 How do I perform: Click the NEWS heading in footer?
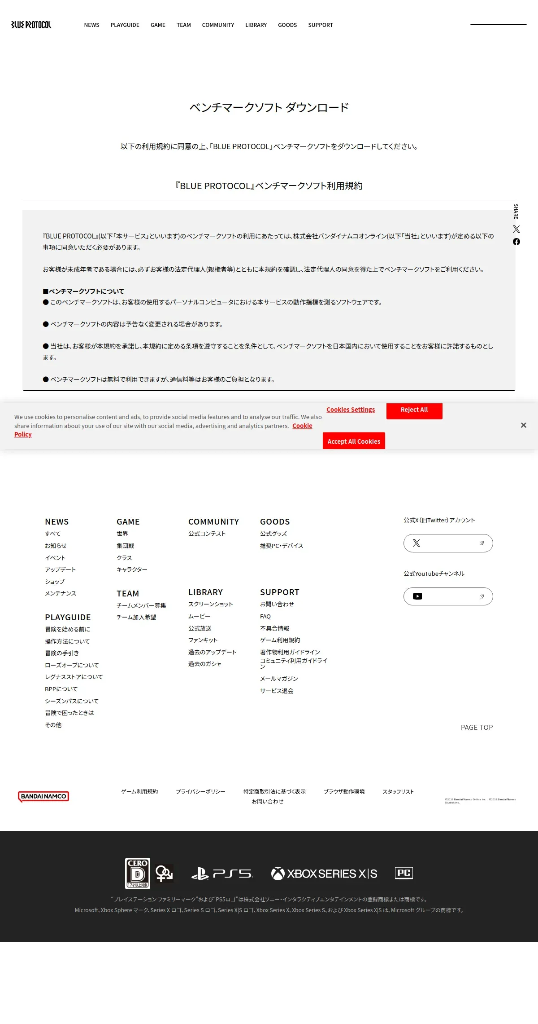coord(57,521)
